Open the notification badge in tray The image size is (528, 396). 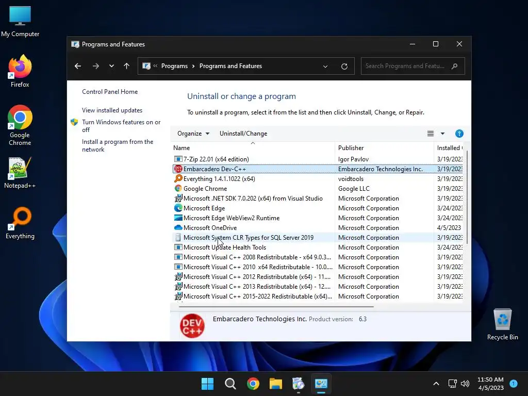point(514,383)
